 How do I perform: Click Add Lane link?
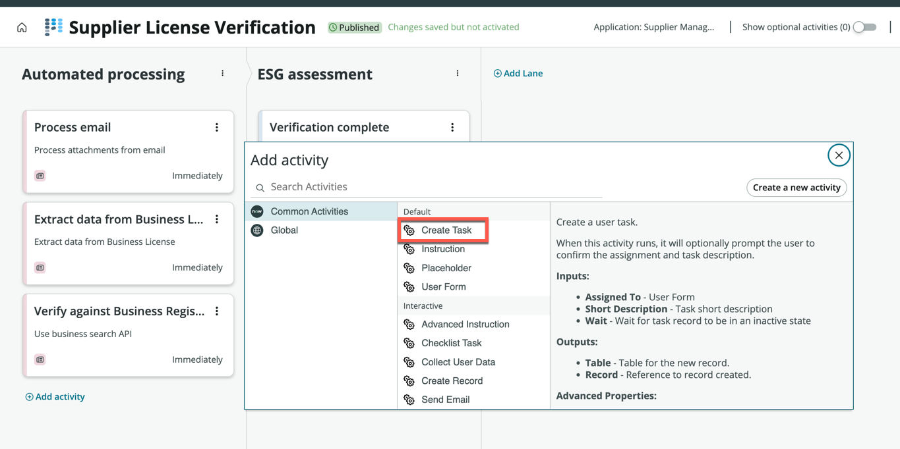(x=518, y=73)
